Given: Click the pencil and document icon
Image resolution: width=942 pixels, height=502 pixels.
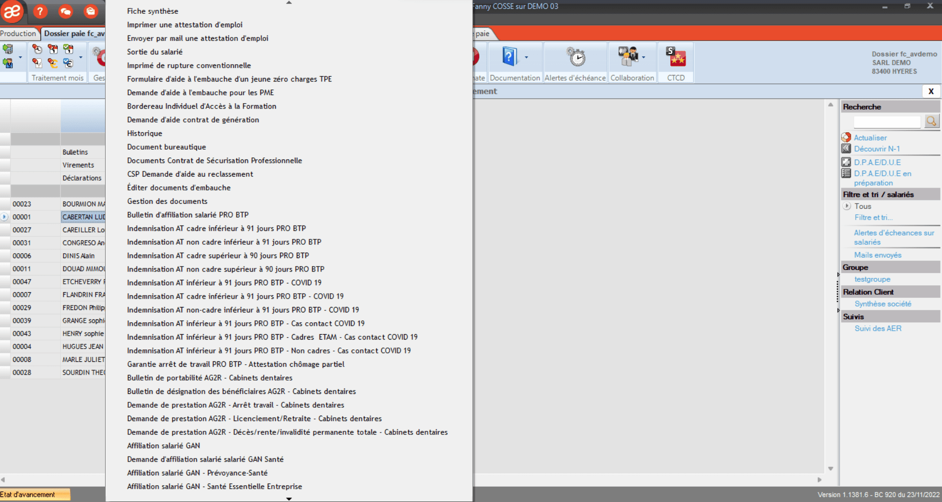Looking at the screenshot, I should (x=37, y=63).
